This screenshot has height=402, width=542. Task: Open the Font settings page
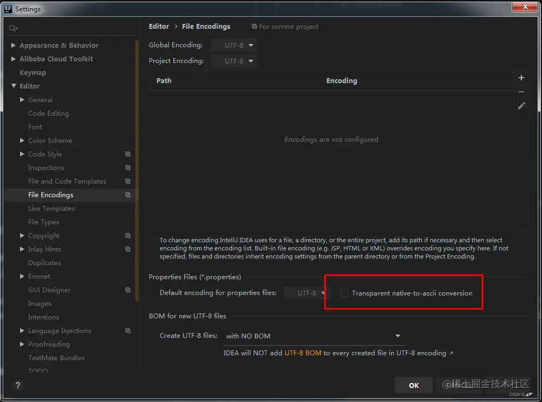pyautogui.click(x=35, y=127)
